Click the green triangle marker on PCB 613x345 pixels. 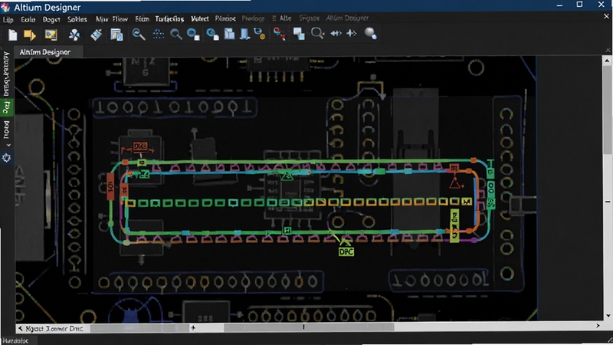coord(287,176)
